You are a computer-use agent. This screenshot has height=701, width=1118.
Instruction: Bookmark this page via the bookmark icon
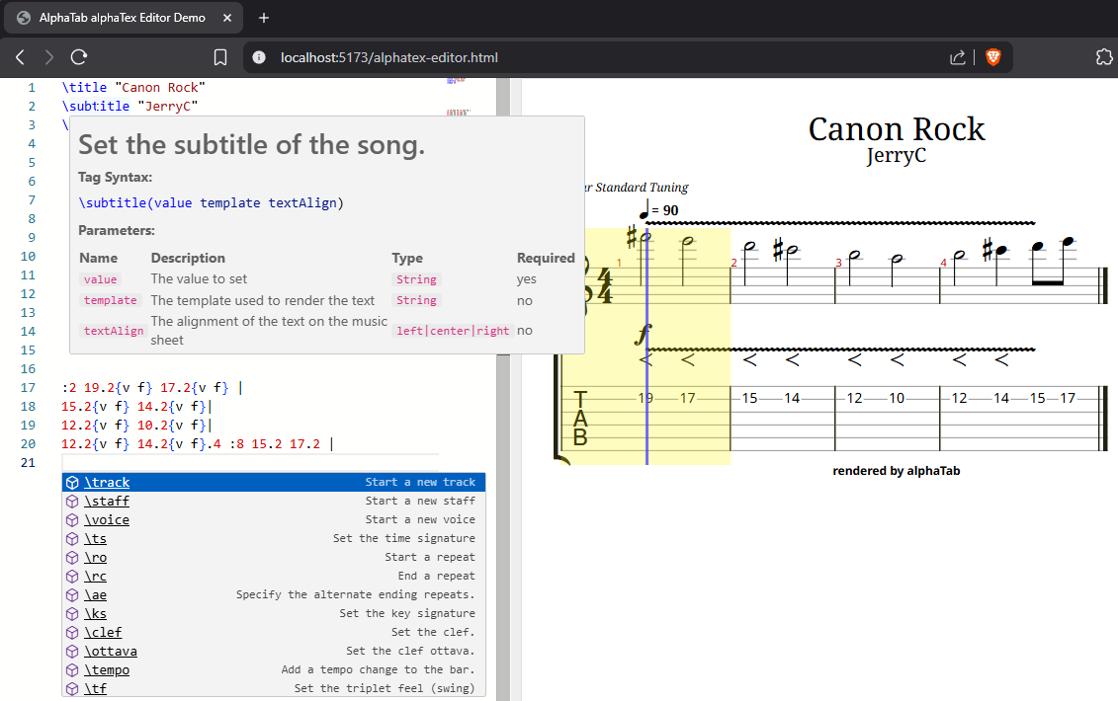tap(220, 57)
